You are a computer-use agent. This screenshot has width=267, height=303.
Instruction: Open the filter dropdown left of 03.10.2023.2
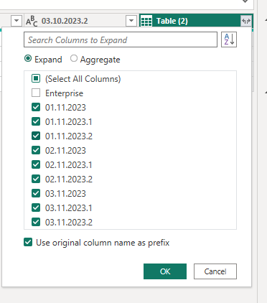click(17, 21)
